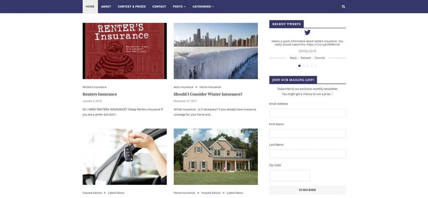Open the Renter's Insurance burglar thumbnail
Screen dimensions: 428x198
click(124, 51)
